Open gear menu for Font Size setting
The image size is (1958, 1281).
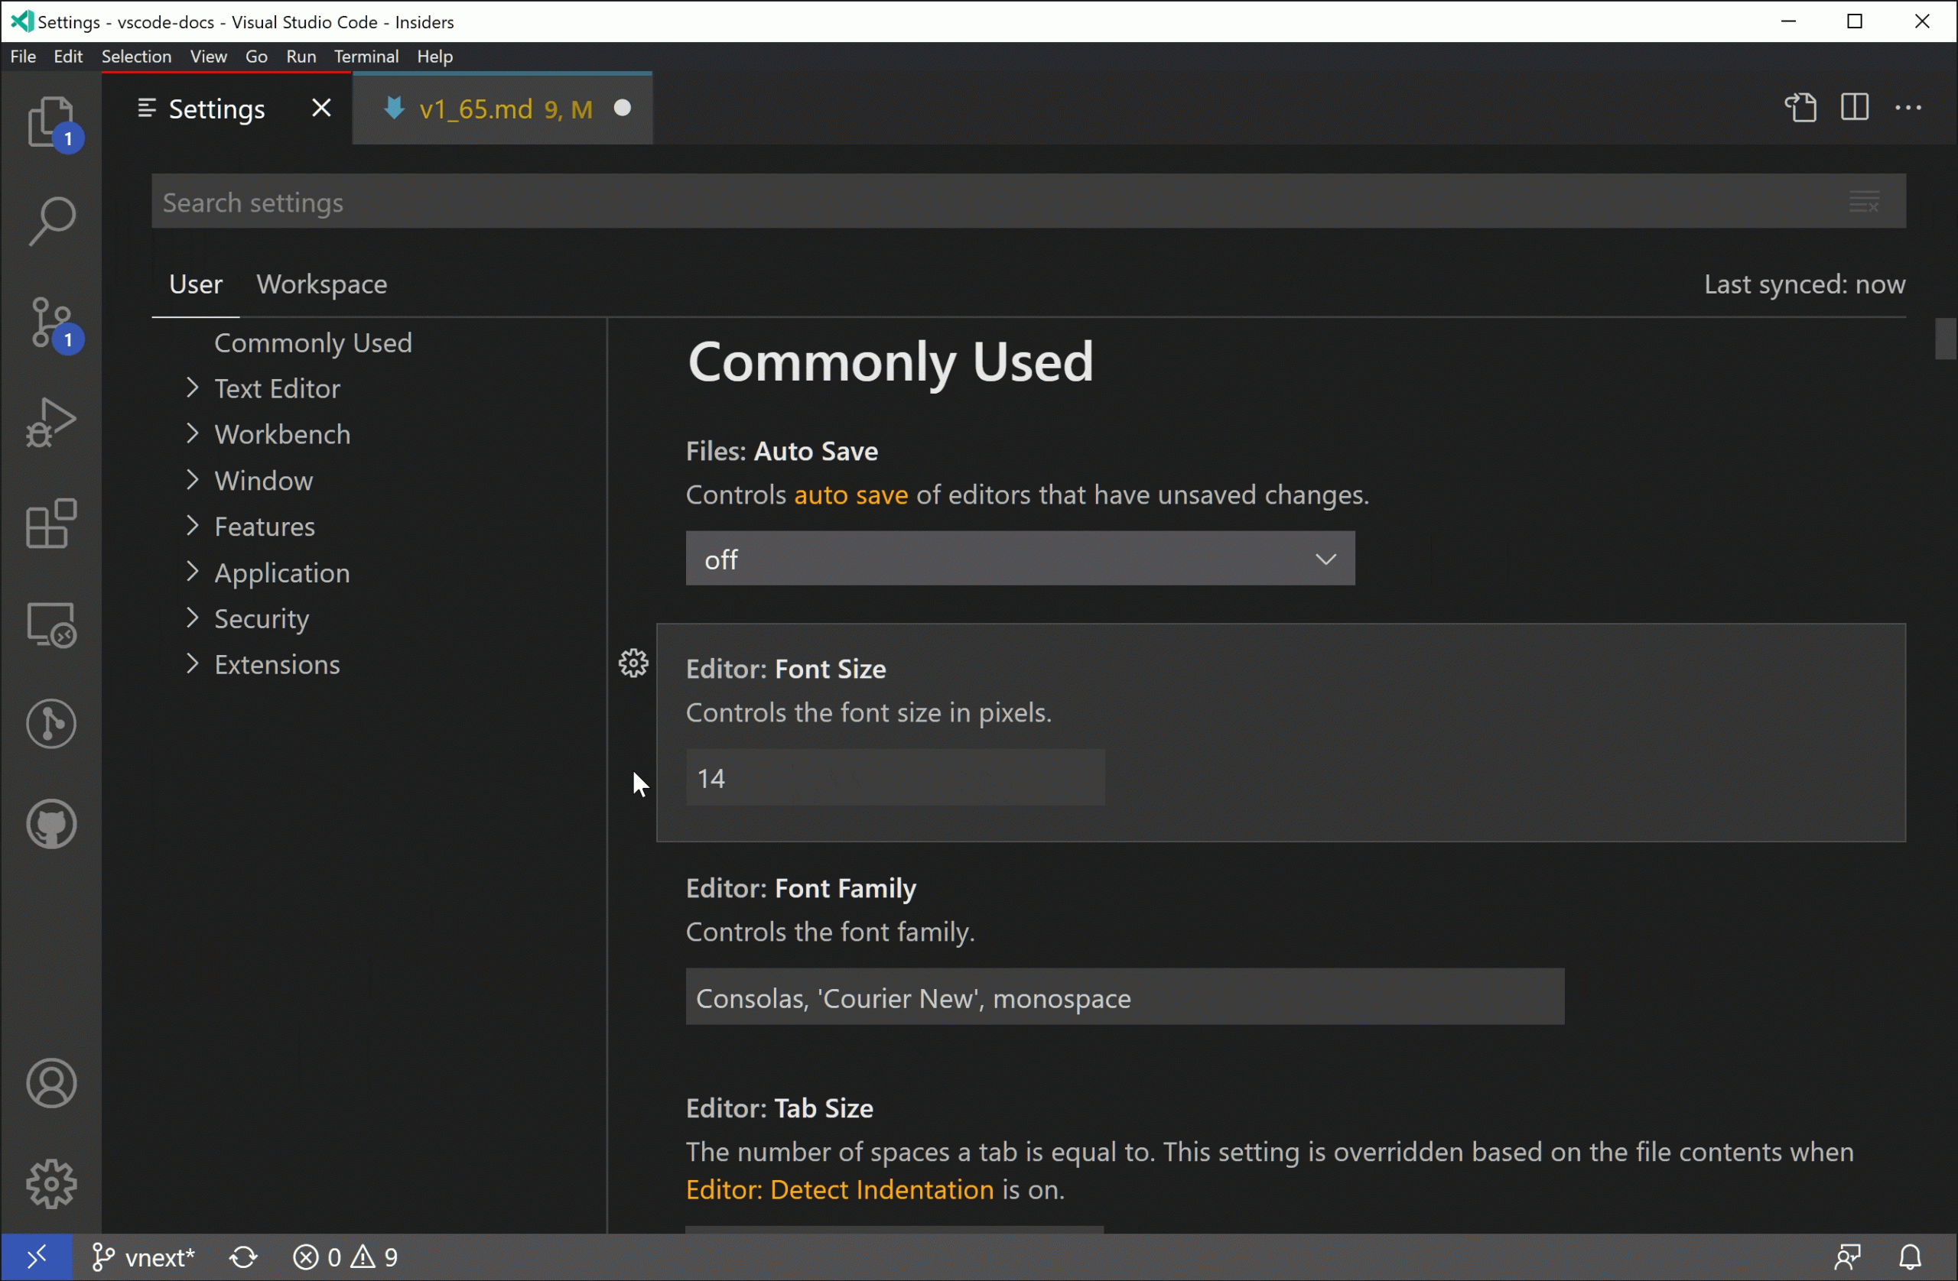point(633,663)
